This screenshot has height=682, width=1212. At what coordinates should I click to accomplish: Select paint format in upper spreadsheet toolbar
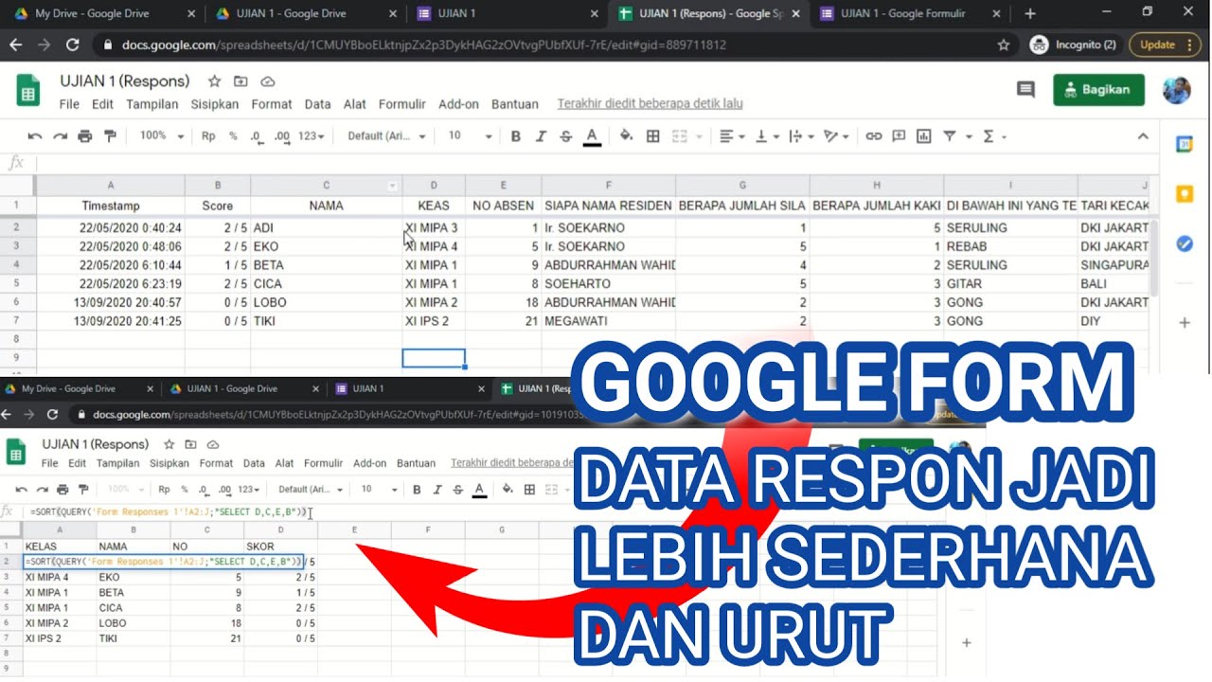[x=110, y=136]
